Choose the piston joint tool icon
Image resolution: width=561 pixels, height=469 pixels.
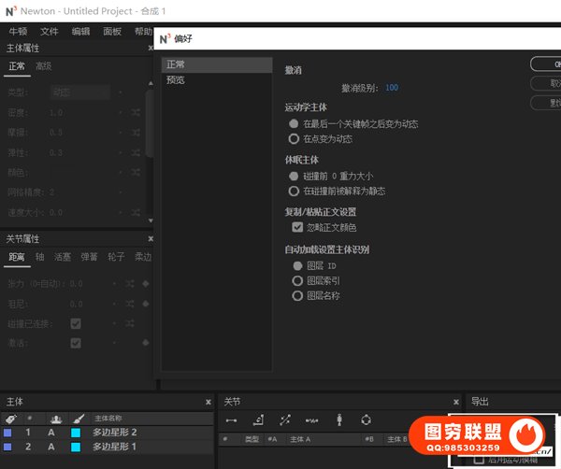point(285,419)
